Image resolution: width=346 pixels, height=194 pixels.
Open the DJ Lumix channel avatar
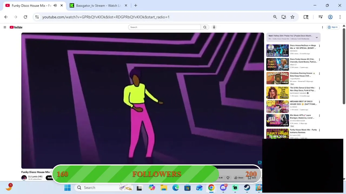click(24, 178)
